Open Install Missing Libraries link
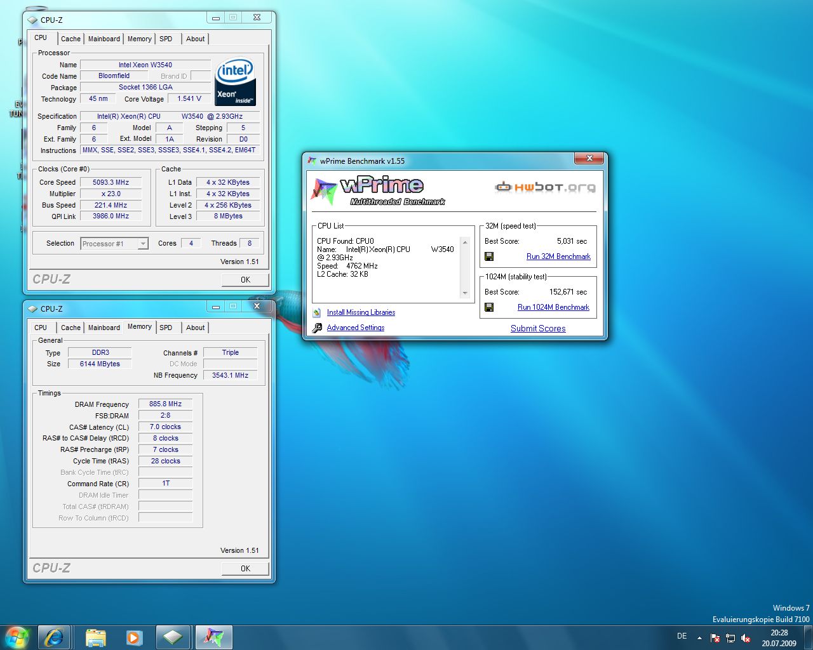The height and width of the screenshot is (650, 813). click(x=361, y=312)
